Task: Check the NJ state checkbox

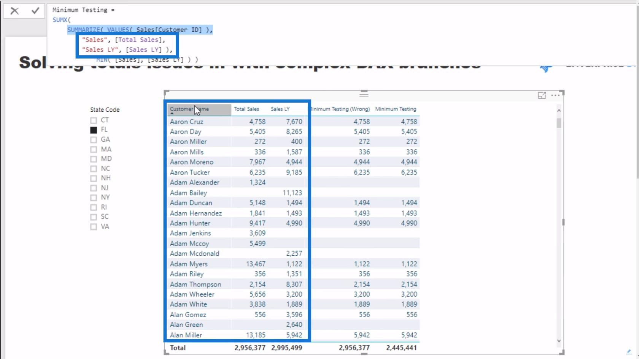Action: (94, 188)
